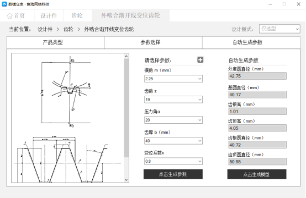Click the app logo in title bar
This screenshot has width=306, height=198.
tap(4, 4)
